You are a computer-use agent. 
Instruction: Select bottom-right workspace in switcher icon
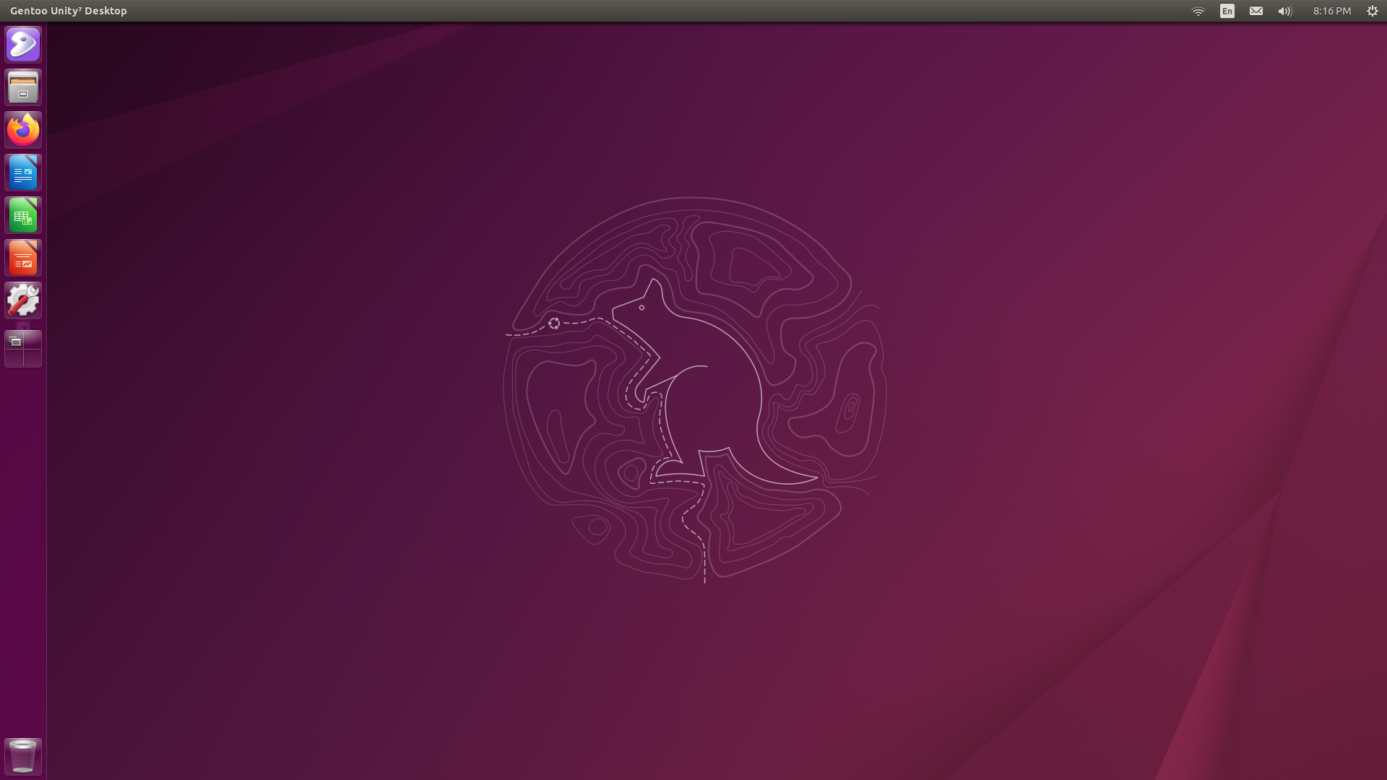pyautogui.click(x=32, y=357)
